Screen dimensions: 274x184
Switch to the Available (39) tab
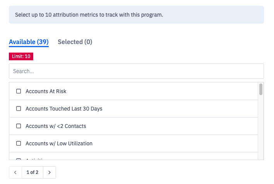(29, 42)
